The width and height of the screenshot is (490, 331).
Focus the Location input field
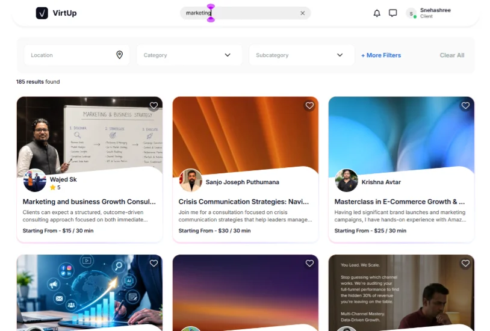click(76, 55)
